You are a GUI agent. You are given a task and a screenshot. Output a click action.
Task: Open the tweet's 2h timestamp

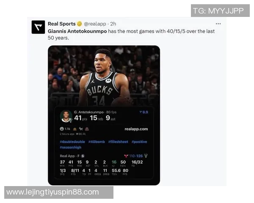coord(113,24)
